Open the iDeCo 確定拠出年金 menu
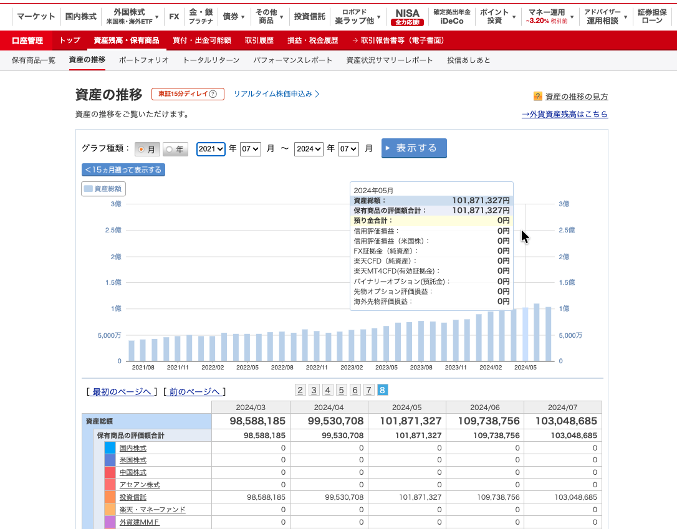This screenshot has height=529, width=677. tap(451, 17)
